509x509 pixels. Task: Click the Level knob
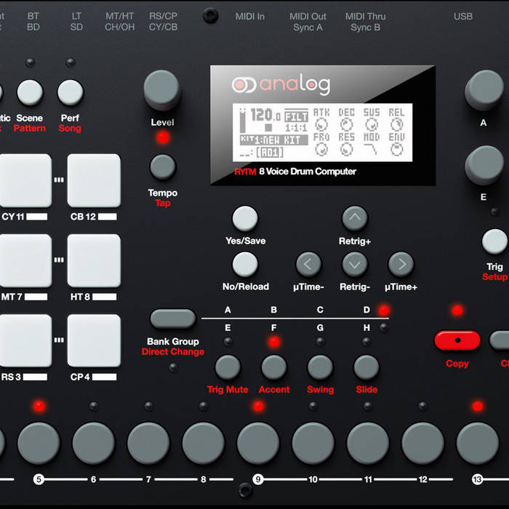pos(162,90)
